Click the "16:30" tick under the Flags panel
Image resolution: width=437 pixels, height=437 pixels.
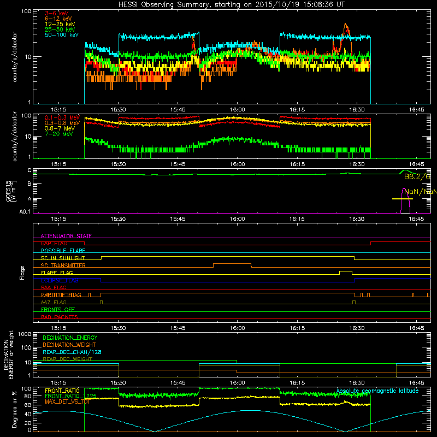tap(357, 328)
